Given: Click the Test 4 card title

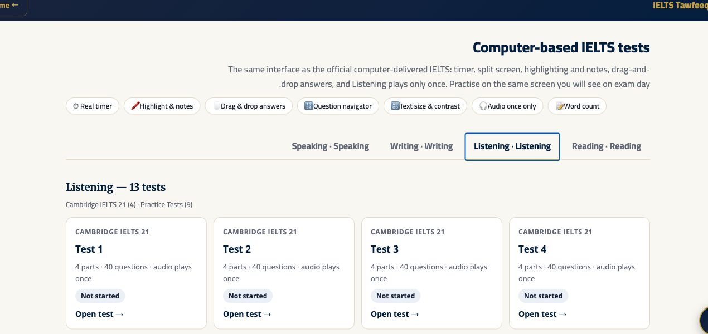Looking at the screenshot, I should [x=532, y=249].
